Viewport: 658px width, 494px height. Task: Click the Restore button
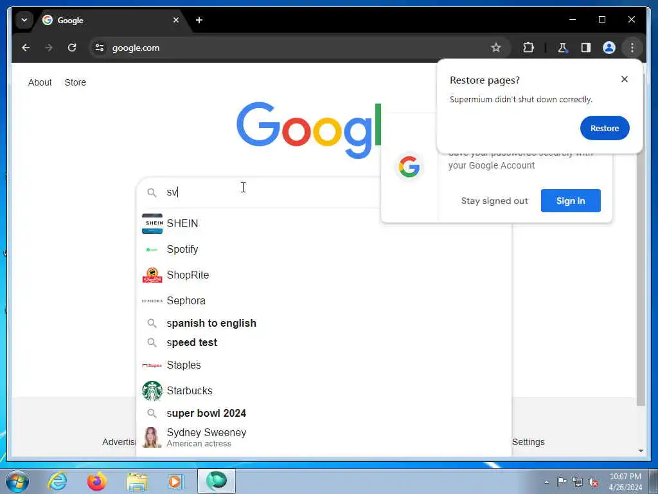point(605,128)
